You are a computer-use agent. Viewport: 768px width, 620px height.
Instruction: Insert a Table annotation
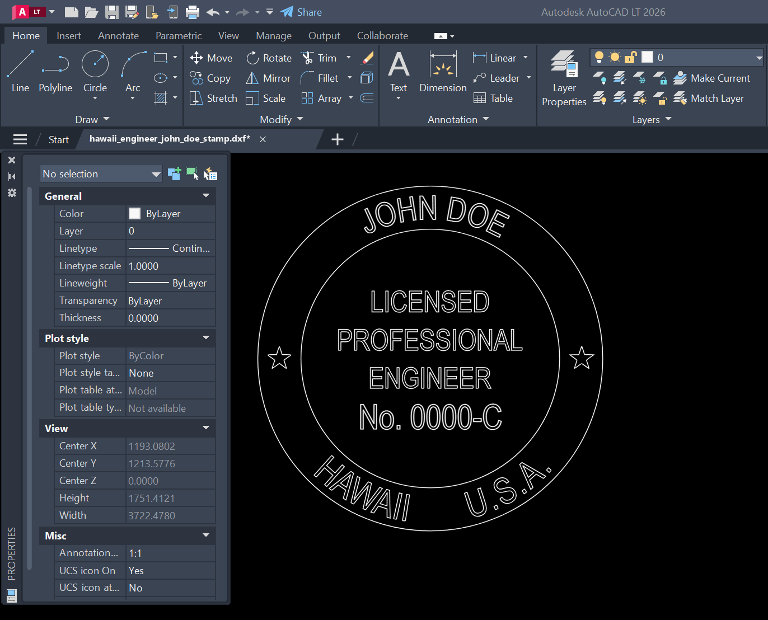pyautogui.click(x=493, y=98)
